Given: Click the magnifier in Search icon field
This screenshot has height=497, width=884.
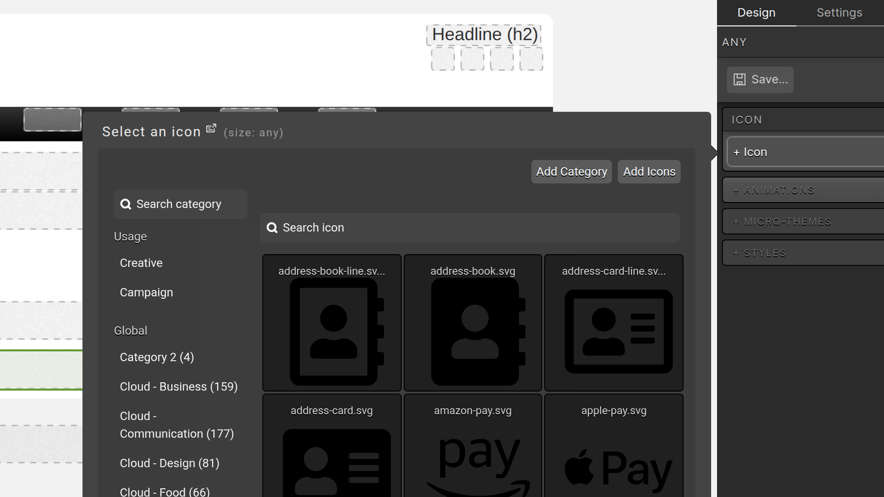Looking at the screenshot, I should [272, 228].
